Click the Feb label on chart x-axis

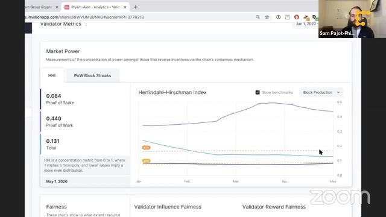point(187,181)
